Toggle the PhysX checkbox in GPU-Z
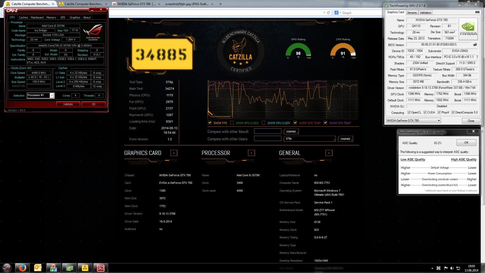This screenshot has width=485, height=273. pyautogui.click(x=439, y=113)
